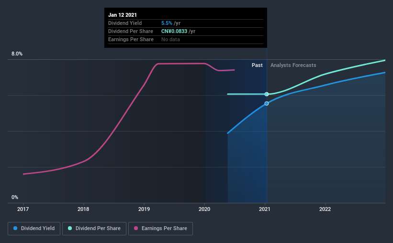Viewport: 393px width, 243px height.
Task: Click the 8.0% y-axis label
Action: 17,54
